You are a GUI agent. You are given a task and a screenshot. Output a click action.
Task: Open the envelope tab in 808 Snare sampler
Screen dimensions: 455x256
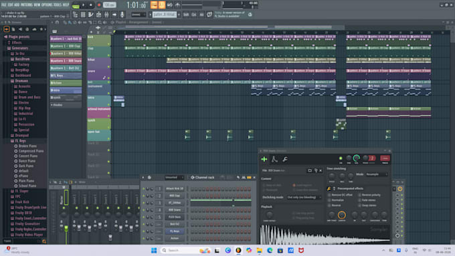(x=274, y=159)
